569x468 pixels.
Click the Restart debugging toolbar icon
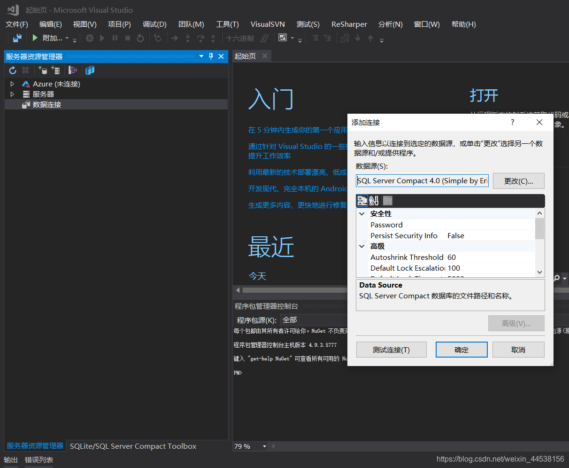140,38
